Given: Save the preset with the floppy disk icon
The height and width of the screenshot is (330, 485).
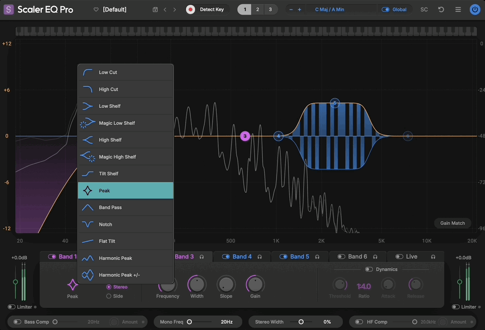Looking at the screenshot, I should [155, 10].
